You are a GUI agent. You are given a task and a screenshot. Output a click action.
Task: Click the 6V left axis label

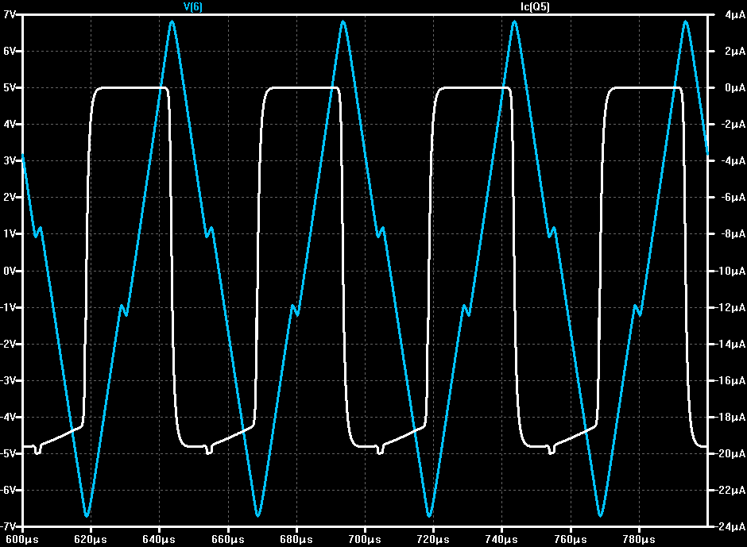(x=9, y=51)
